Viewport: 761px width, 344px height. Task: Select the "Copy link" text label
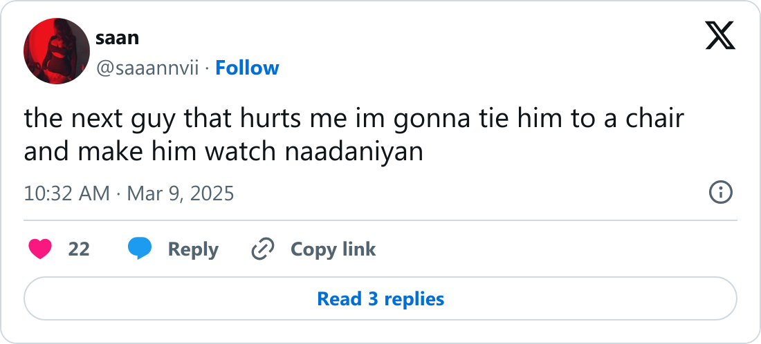(333, 249)
